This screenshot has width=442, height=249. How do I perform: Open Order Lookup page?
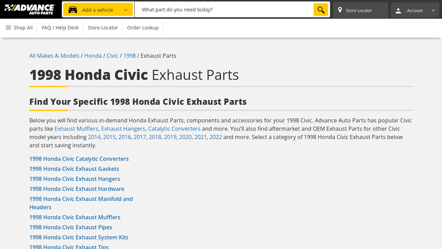click(143, 28)
